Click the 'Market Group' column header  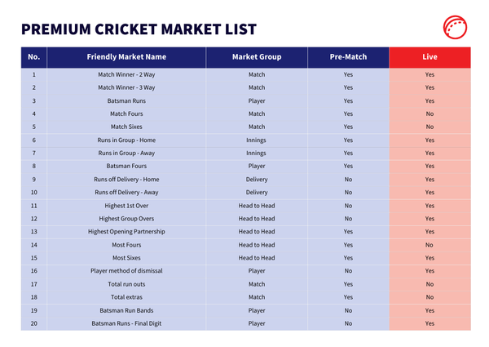[x=257, y=57]
